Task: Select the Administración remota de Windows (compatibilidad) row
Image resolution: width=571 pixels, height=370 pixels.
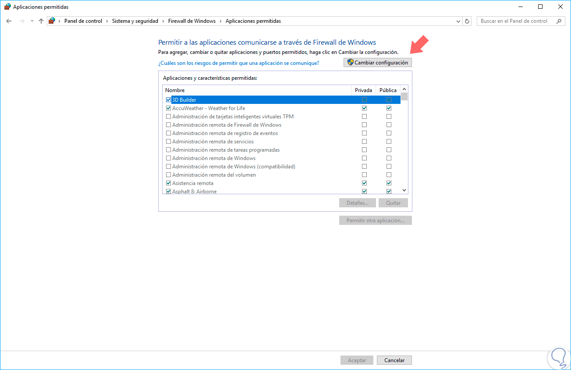Action: click(x=281, y=167)
